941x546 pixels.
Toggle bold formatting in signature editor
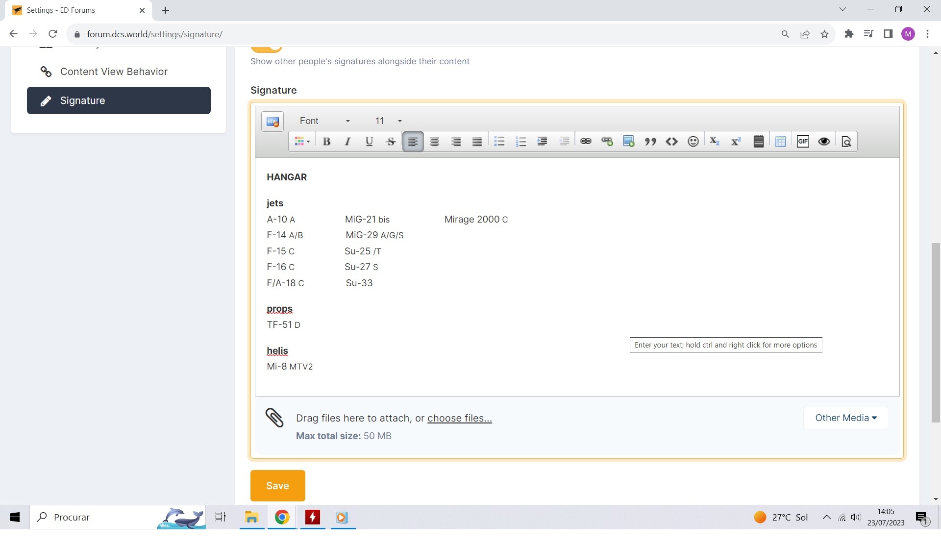pos(326,142)
